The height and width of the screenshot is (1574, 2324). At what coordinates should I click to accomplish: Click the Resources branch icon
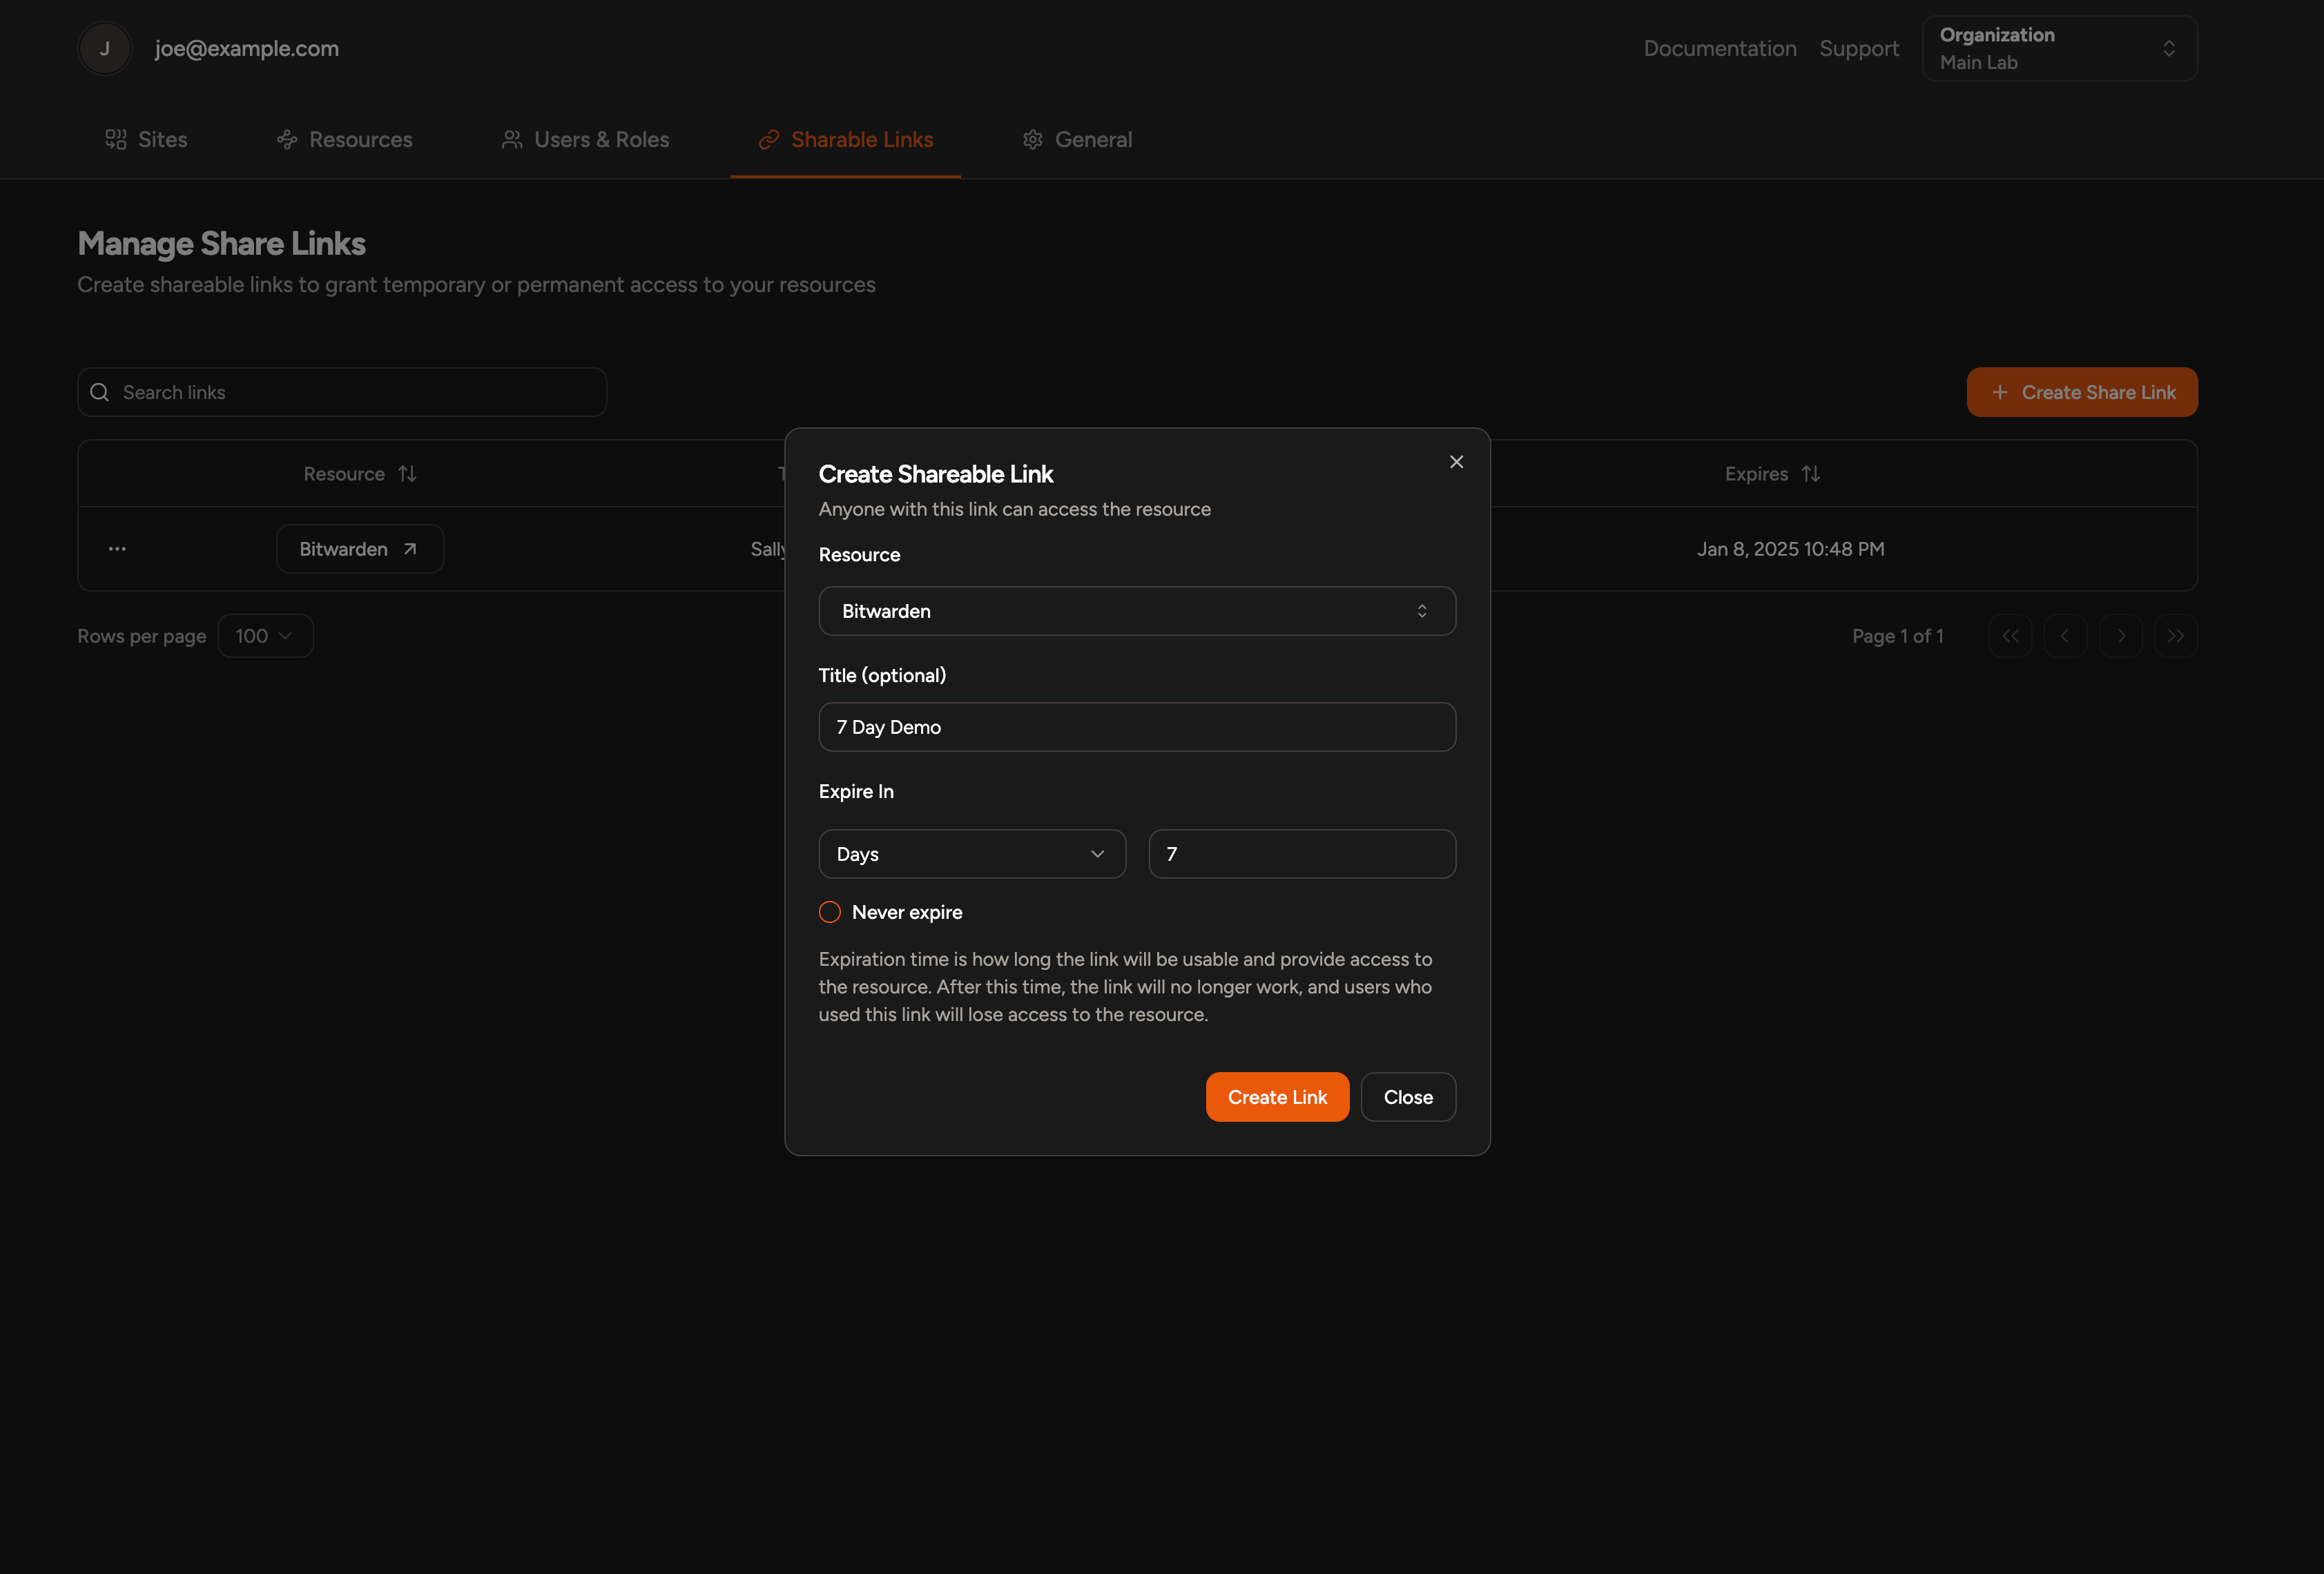[287, 139]
